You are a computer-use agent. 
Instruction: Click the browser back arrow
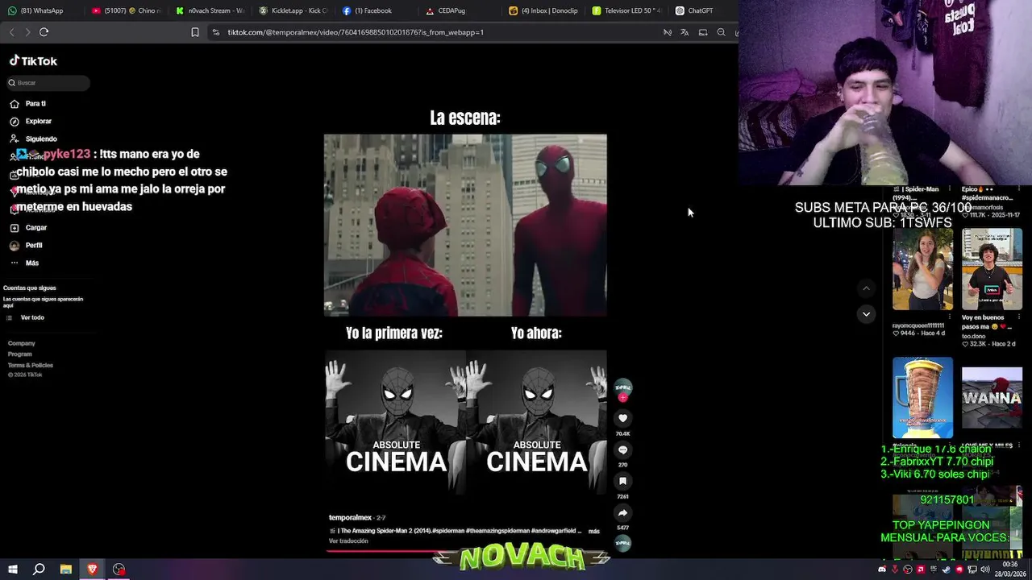pyautogui.click(x=11, y=32)
